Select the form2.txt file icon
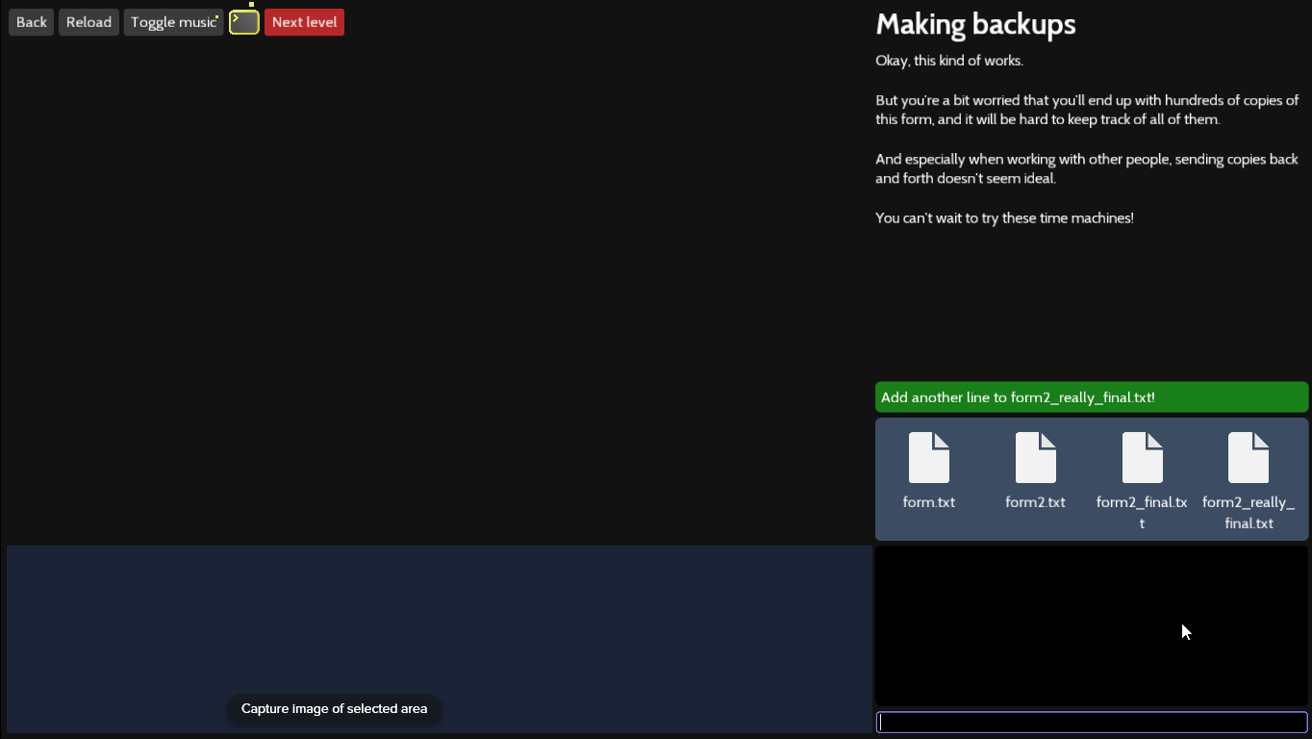 [1036, 457]
